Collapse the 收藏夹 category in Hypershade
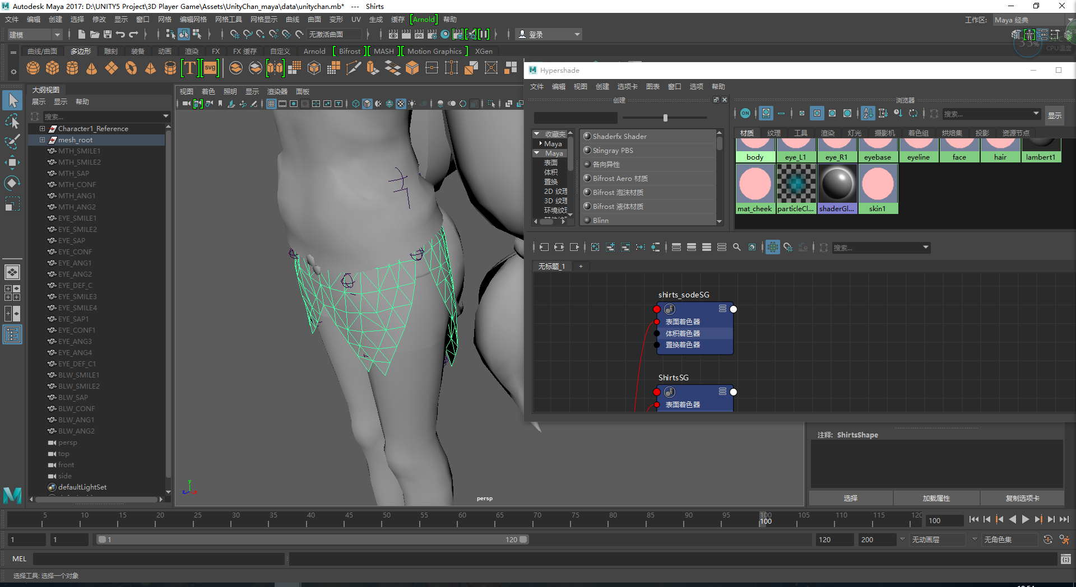 point(536,134)
